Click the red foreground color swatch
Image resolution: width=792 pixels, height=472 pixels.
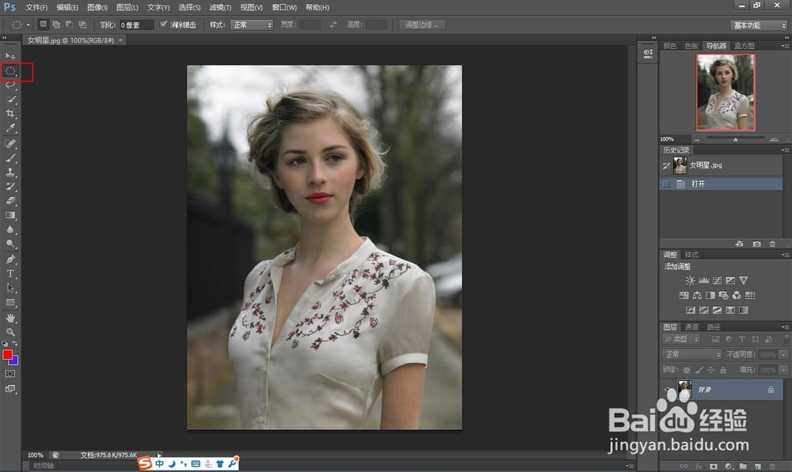click(x=6, y=354)
